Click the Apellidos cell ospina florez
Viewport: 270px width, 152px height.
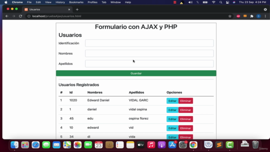pos(139,119)
